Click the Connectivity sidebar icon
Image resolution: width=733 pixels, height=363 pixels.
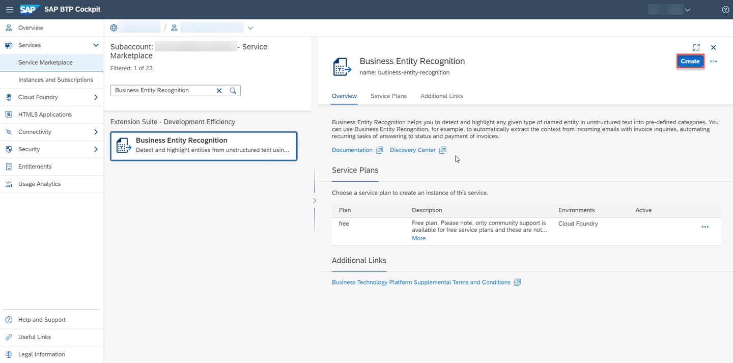(x=9, y=131)
